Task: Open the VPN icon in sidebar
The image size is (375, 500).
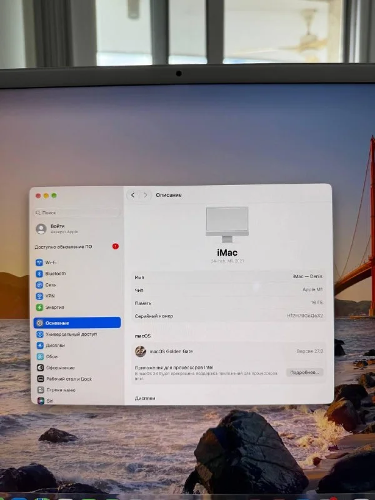Action: [39, 296]
